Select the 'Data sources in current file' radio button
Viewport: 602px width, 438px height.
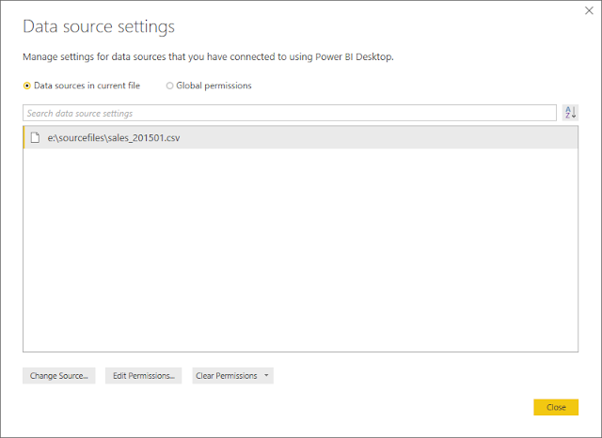(27, 86)
